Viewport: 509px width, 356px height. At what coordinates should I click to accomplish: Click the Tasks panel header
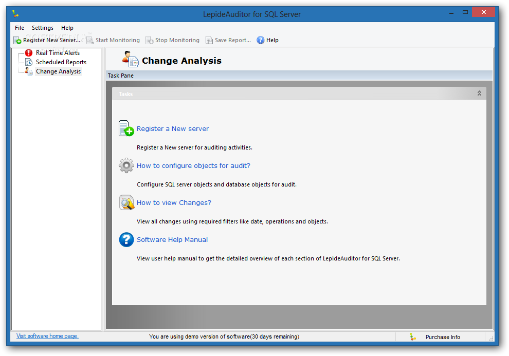(299, 93)
